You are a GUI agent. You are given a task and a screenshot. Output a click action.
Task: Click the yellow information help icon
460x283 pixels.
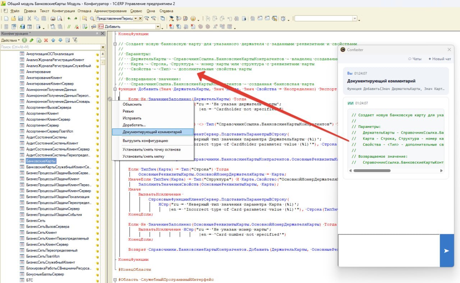pyautogui.click(x=193, y=18)
